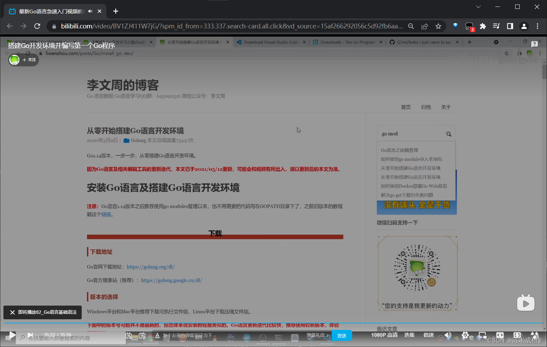The image size is (547, 347).
Task: Open a new Chrome tab
Action: pyautogui.click(x=116, y=11)
